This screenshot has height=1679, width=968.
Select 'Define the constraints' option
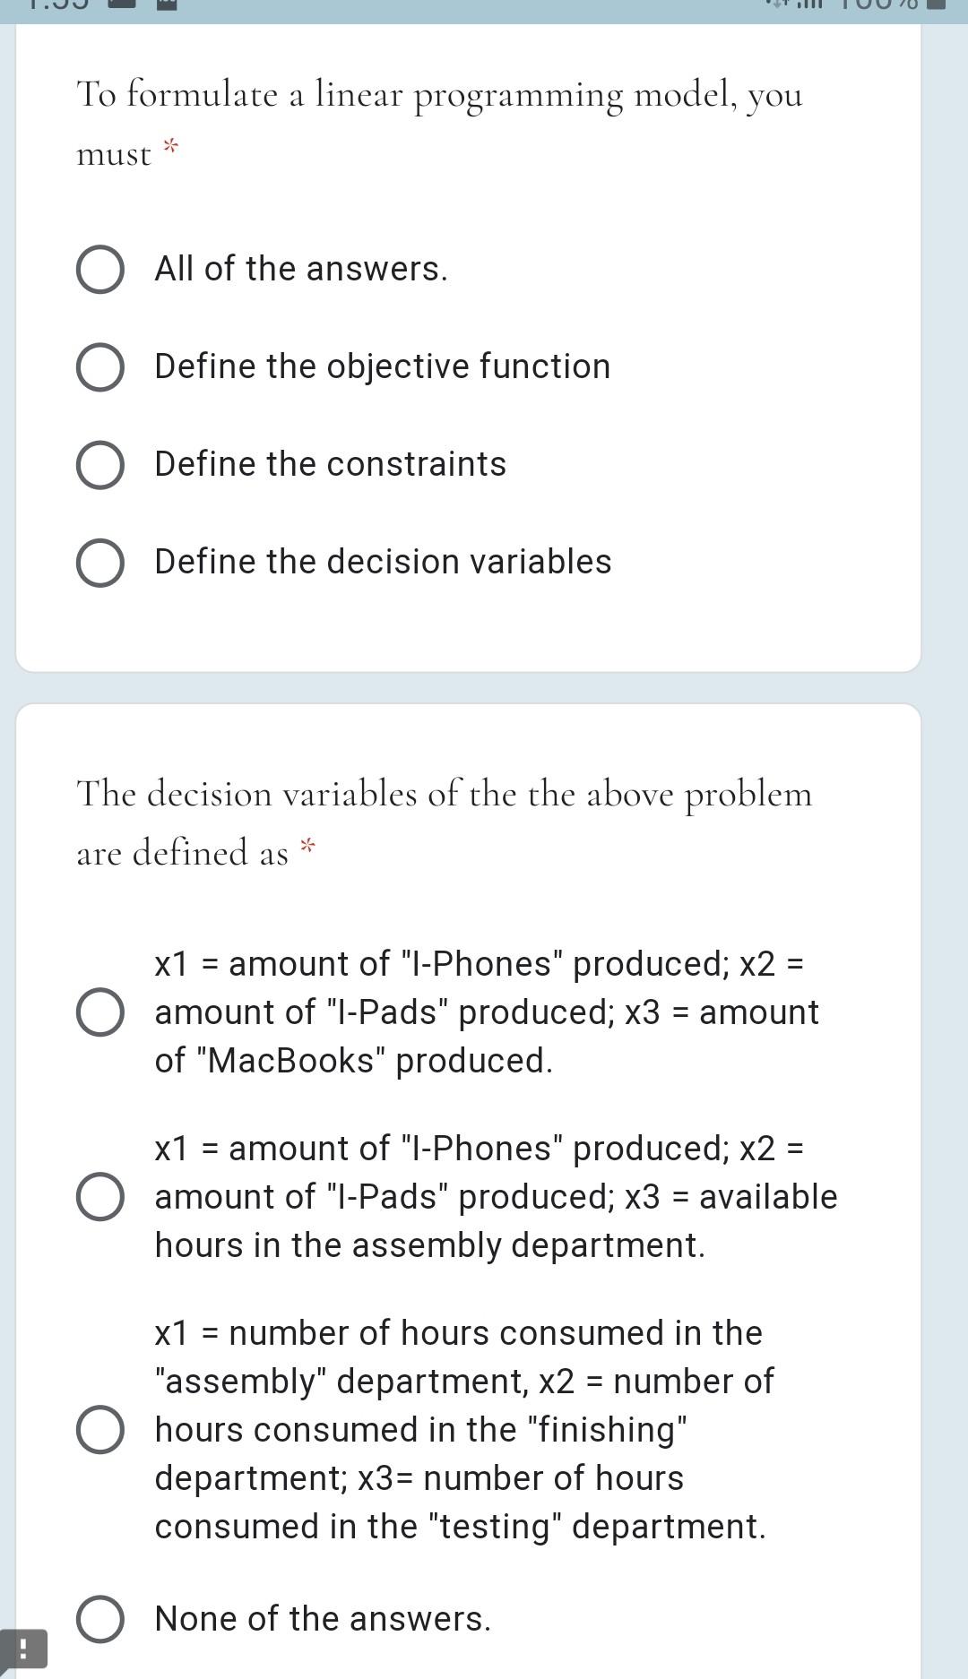[99, 464]
